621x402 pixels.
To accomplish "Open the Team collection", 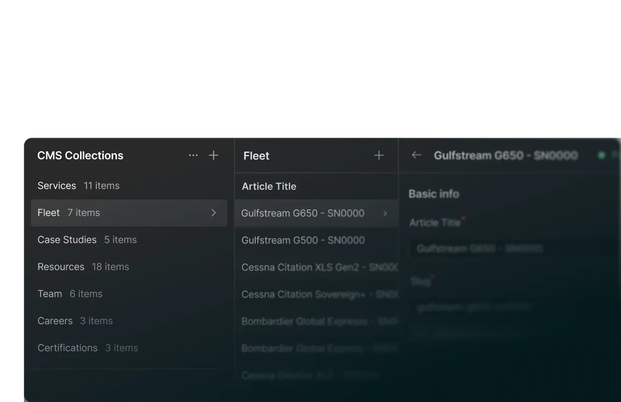I will (129, 294).
